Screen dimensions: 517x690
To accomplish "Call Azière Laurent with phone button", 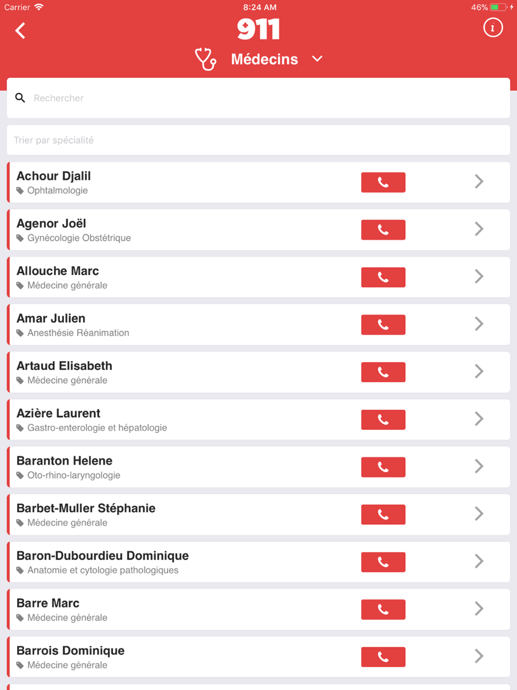I will (x=383, y=419).
